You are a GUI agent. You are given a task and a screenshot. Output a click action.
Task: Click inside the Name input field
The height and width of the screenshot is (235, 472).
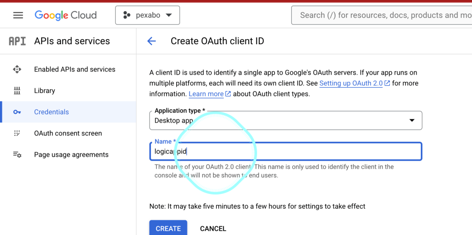[286, 152]
